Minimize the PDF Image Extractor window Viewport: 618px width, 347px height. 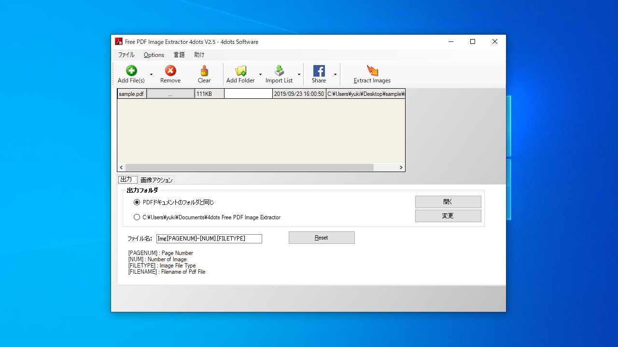[450, 41]
